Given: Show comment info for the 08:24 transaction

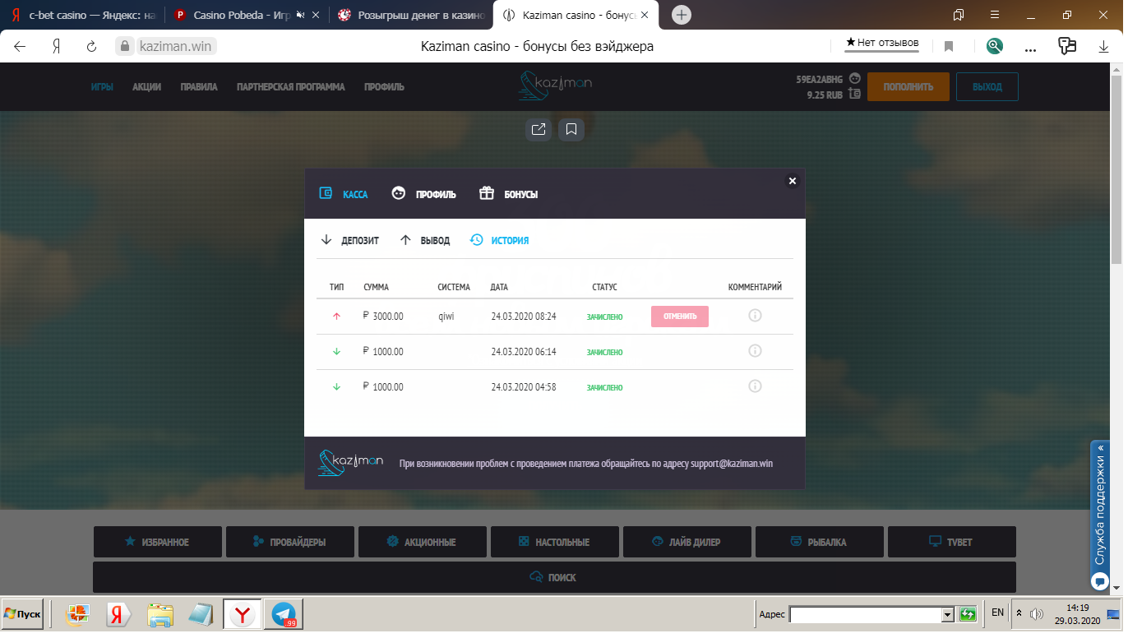Looking at the screenshot, I should pos(755,315).
